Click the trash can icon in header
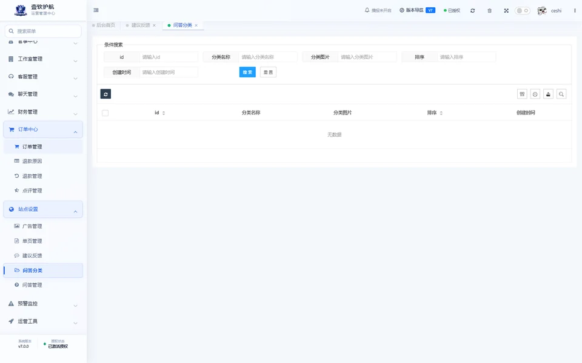 pyautogui.click(x=490, y=11)
